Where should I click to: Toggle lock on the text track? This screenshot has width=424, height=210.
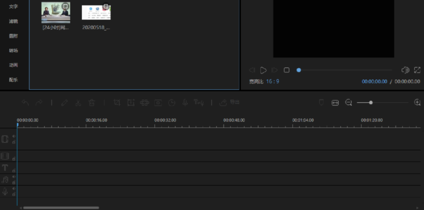coord(14,170)
